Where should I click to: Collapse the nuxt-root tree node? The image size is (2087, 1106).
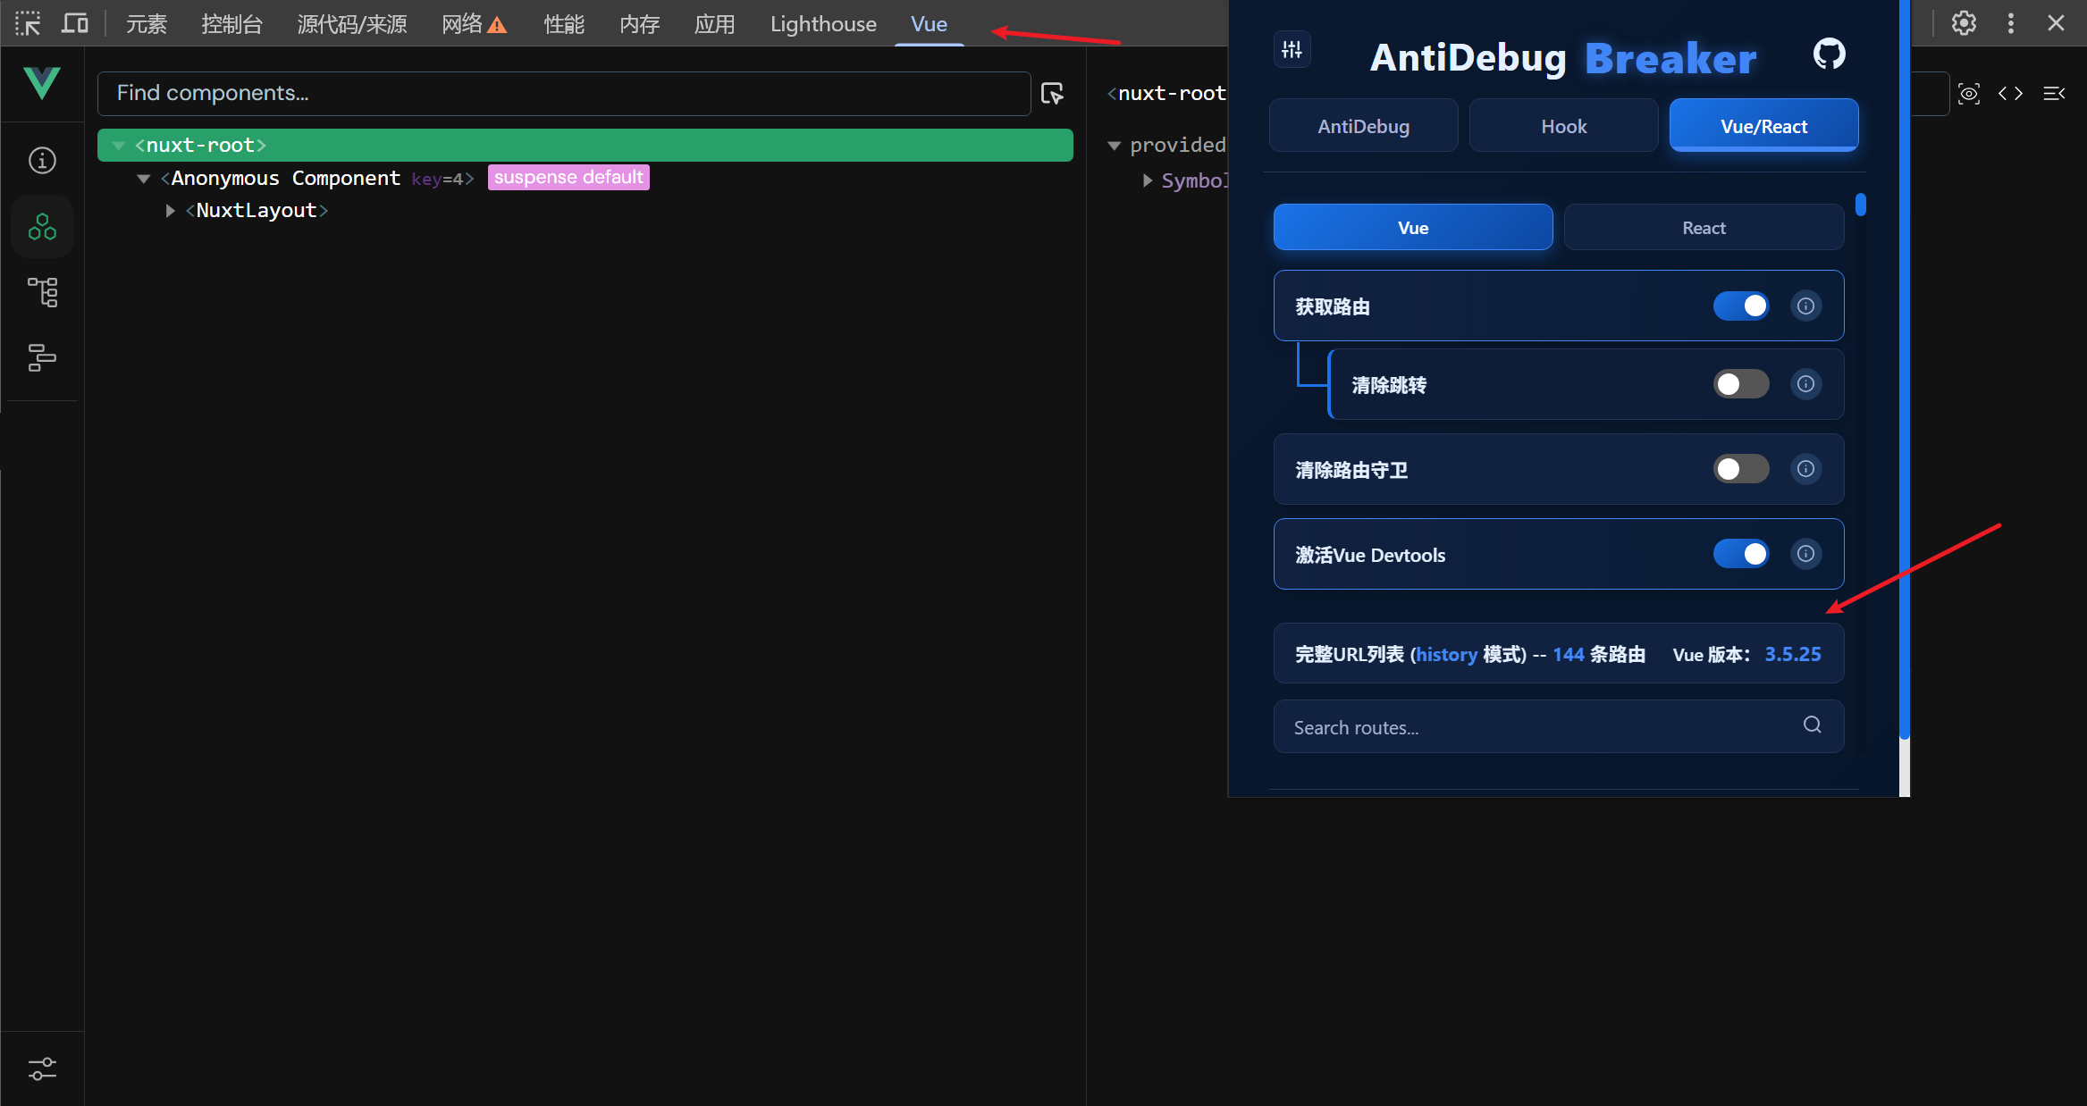[118, 145]
